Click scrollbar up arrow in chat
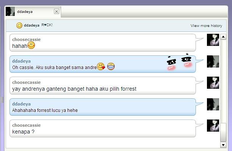 (223, 37)
